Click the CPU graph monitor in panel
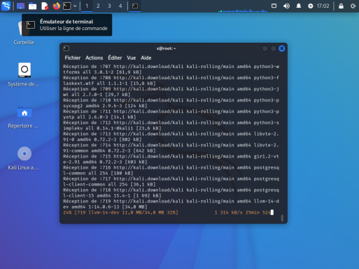The height and width of the screenshot is (269, 359). (x=243, y=6)
